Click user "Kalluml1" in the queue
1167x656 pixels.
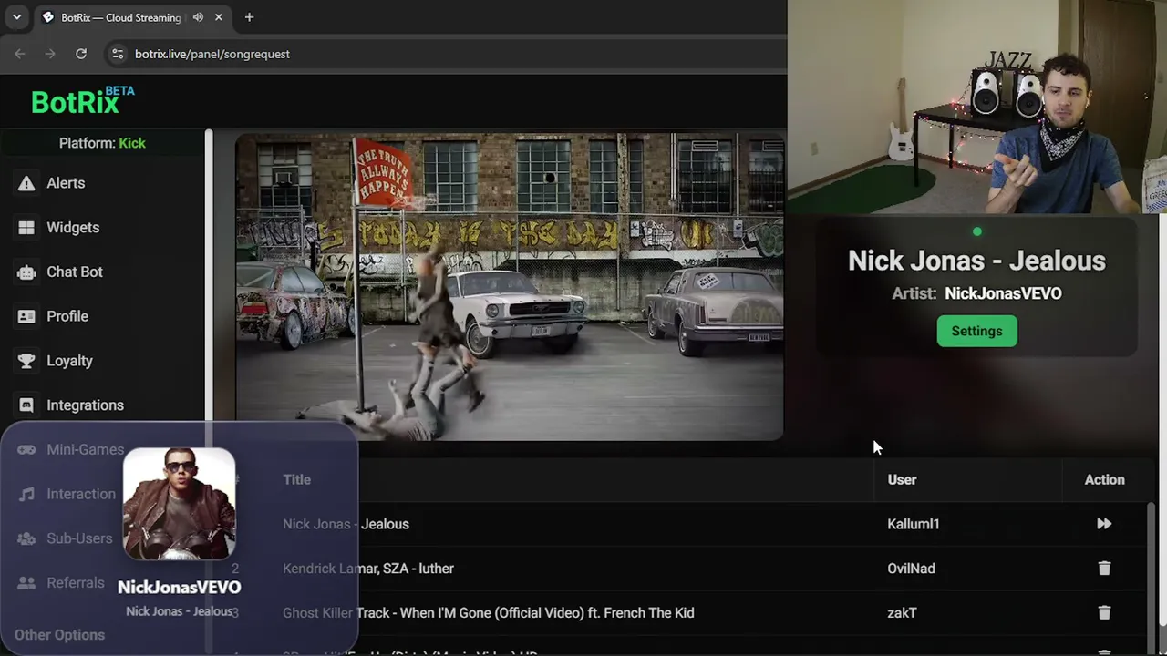913,524
